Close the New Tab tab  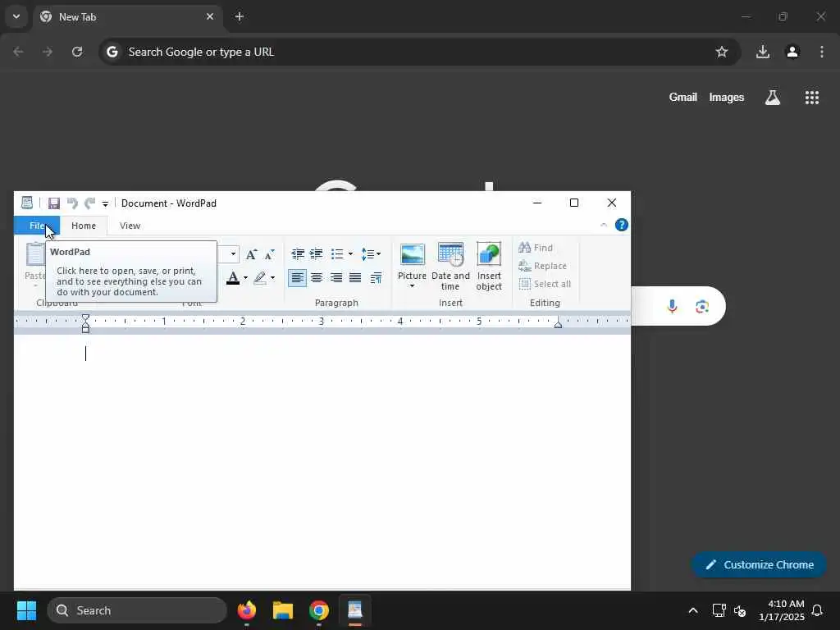pyautogui.click(x=210, y=16)
